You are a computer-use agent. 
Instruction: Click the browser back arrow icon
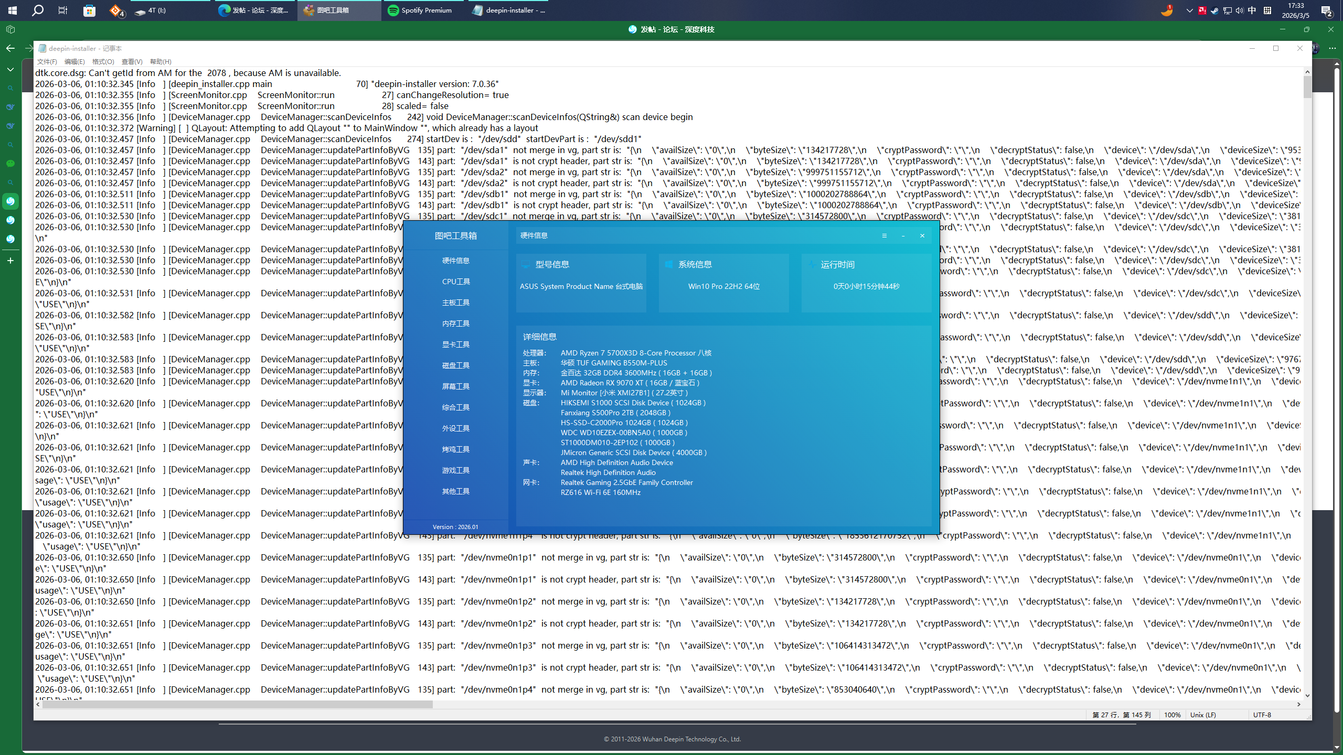10,48
